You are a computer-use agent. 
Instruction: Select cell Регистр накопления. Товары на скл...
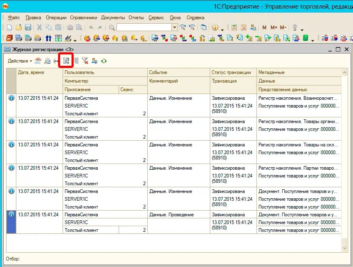(x=299, y=145)
